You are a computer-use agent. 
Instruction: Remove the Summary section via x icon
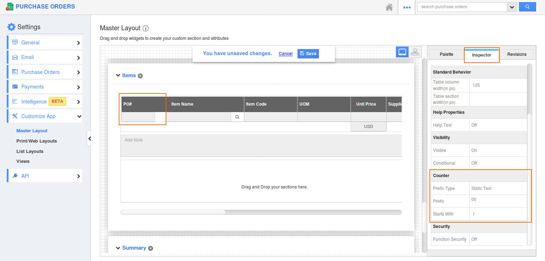click(x=151, y=248)
